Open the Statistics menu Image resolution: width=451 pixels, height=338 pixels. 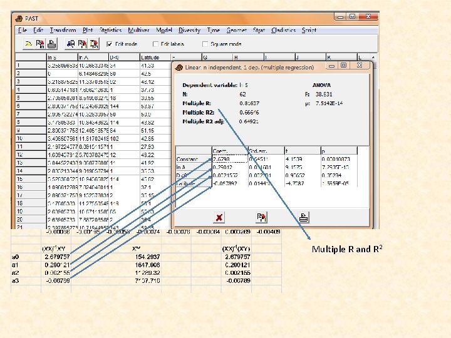tap(110, 30)
